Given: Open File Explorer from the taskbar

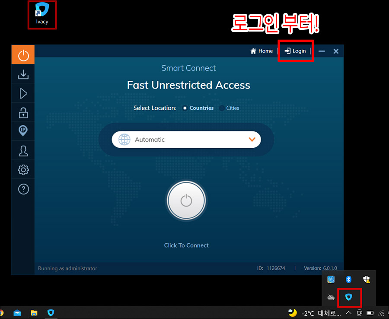Looking at the screenshot, I should pyautogui.click(x=34, y=313).
